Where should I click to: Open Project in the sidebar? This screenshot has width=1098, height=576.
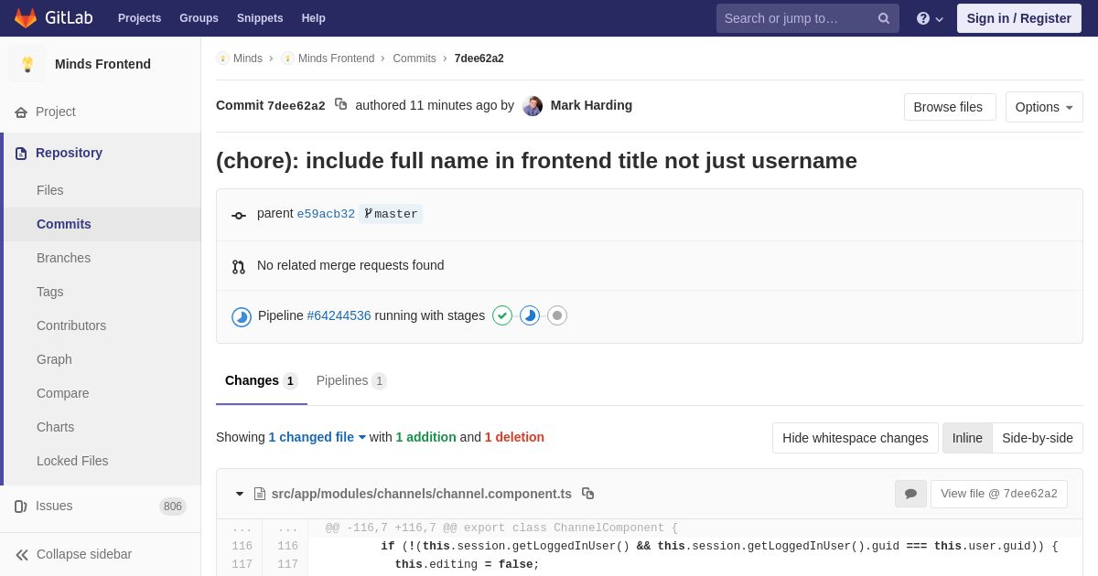(101, 112)
